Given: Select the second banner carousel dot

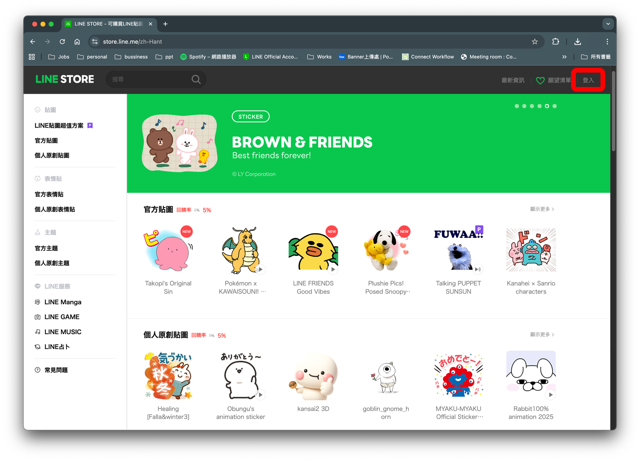Looking at the screenshot, I should coord(524,106).
